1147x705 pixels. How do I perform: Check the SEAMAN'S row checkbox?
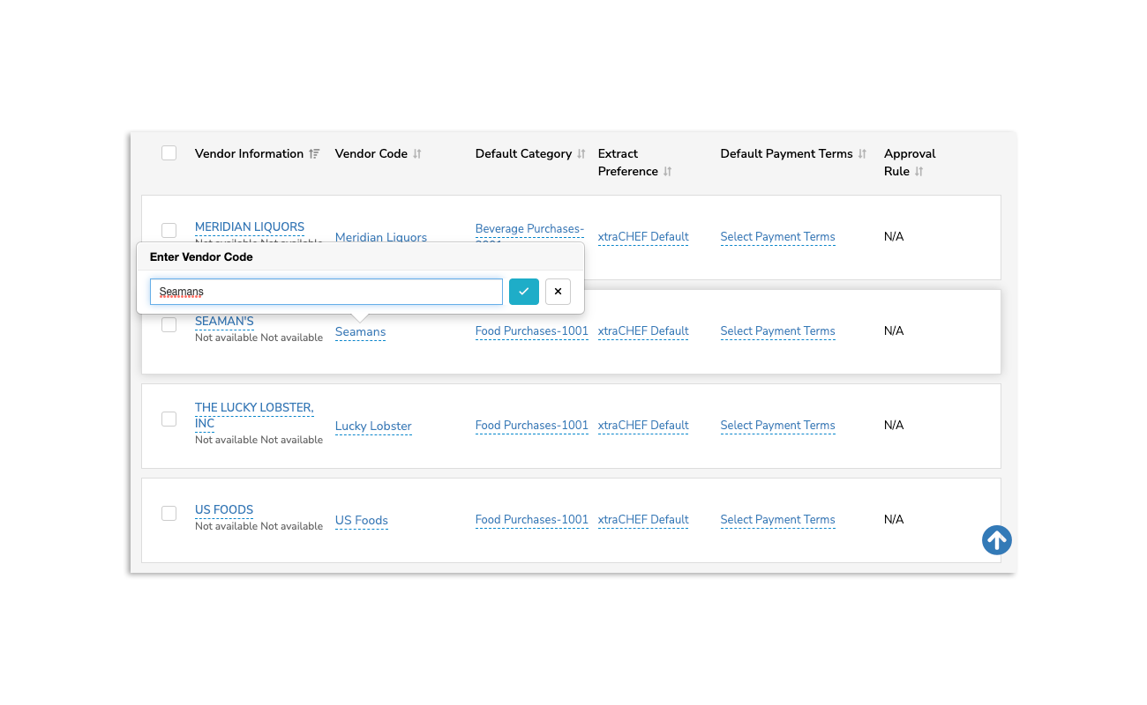coord(169,324)
